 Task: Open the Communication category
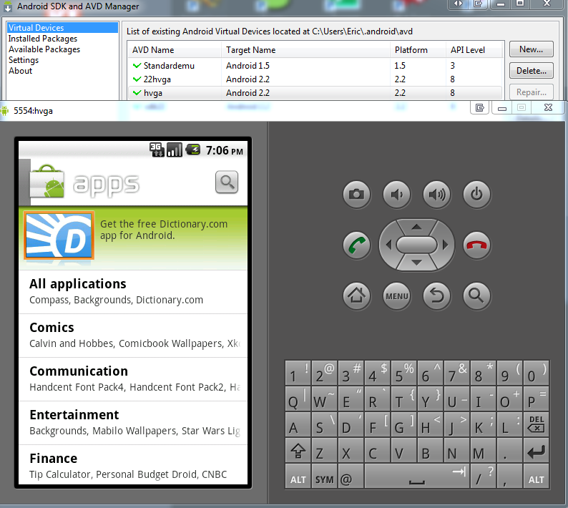point(133,379)
